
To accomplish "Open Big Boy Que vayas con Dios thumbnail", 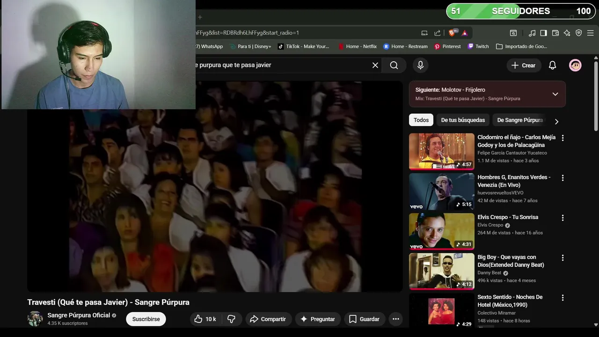I will [x=442, y=271].
